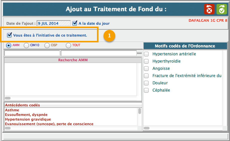
Task: Click the second wider search input field
Action: pyautogui.click(x=98, y=53)
